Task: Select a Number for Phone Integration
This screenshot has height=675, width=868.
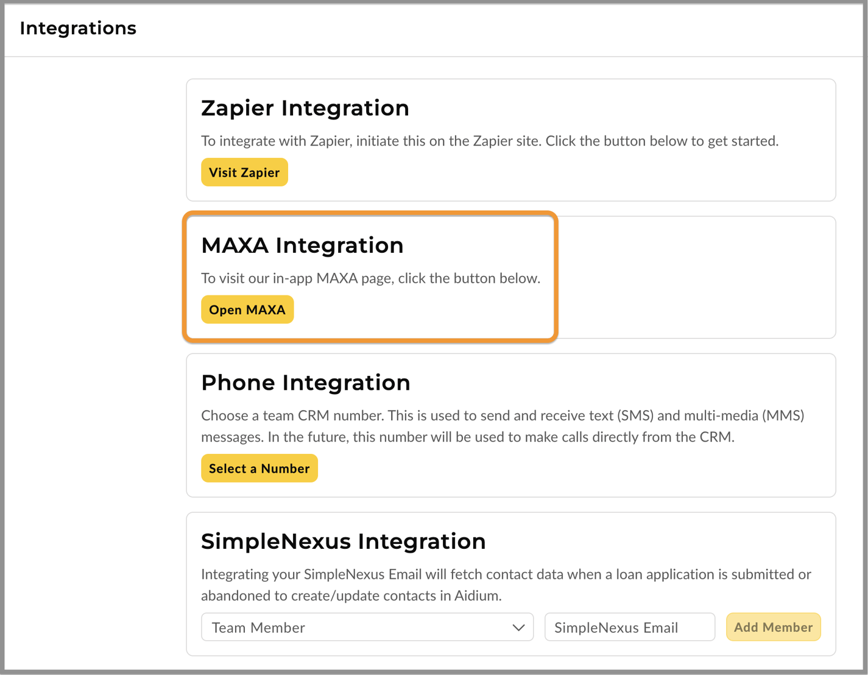Action: pyautogui.click(x=259, y=468)
